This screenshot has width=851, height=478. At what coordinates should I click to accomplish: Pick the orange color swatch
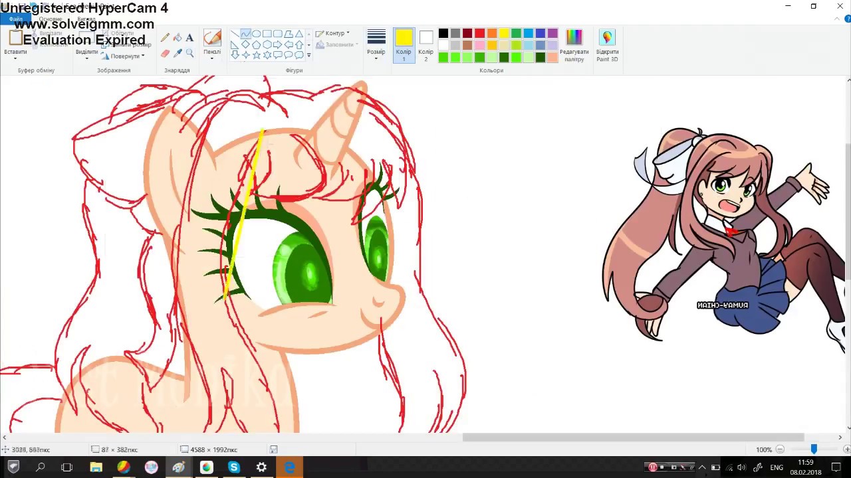(x=491, y=33)
